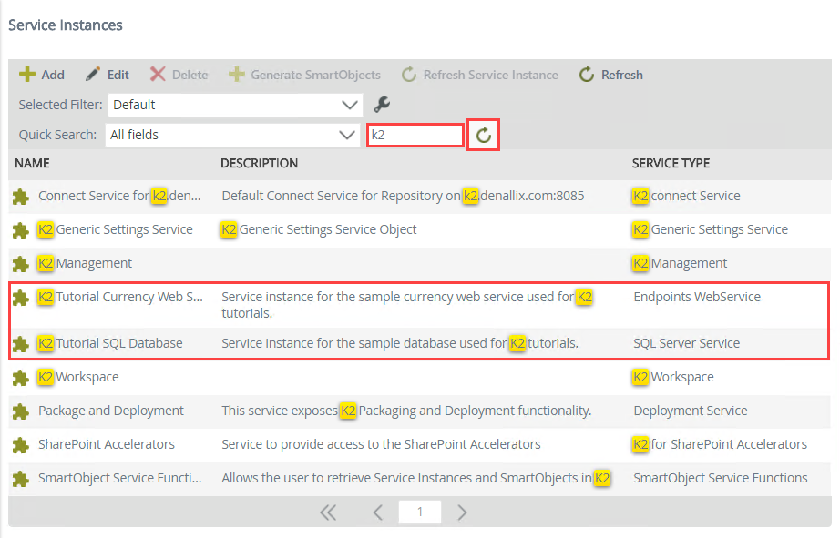Click the SmartObject Service Functions type cell
Viewport: 840px width, 538px height.
pos(720,478)
